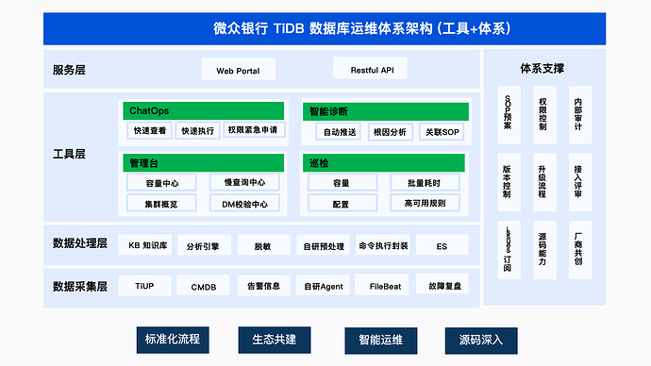Select the 工具层 layer label
The width and height of the screenshot is (651, 366).
69,155
